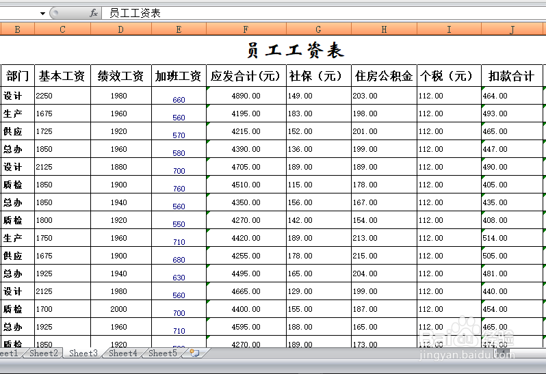Select column B header
The image size is (546, 374).
17,29
